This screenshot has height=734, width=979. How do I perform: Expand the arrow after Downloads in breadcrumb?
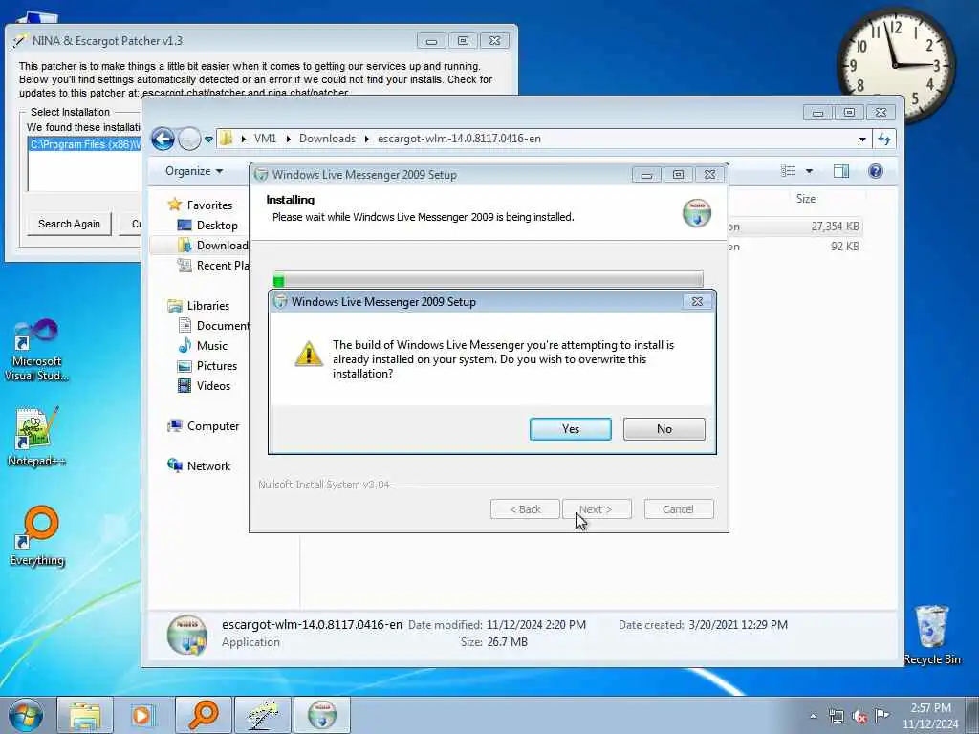(366, 139)
